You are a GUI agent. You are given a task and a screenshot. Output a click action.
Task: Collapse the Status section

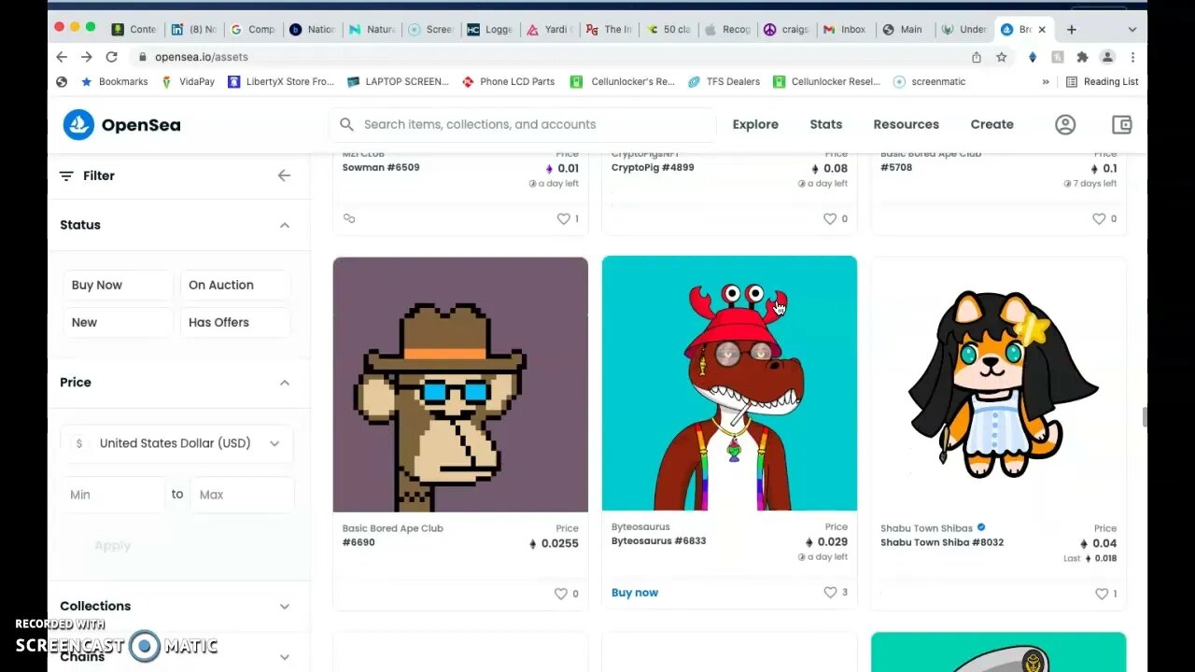(x=284, y=225)
